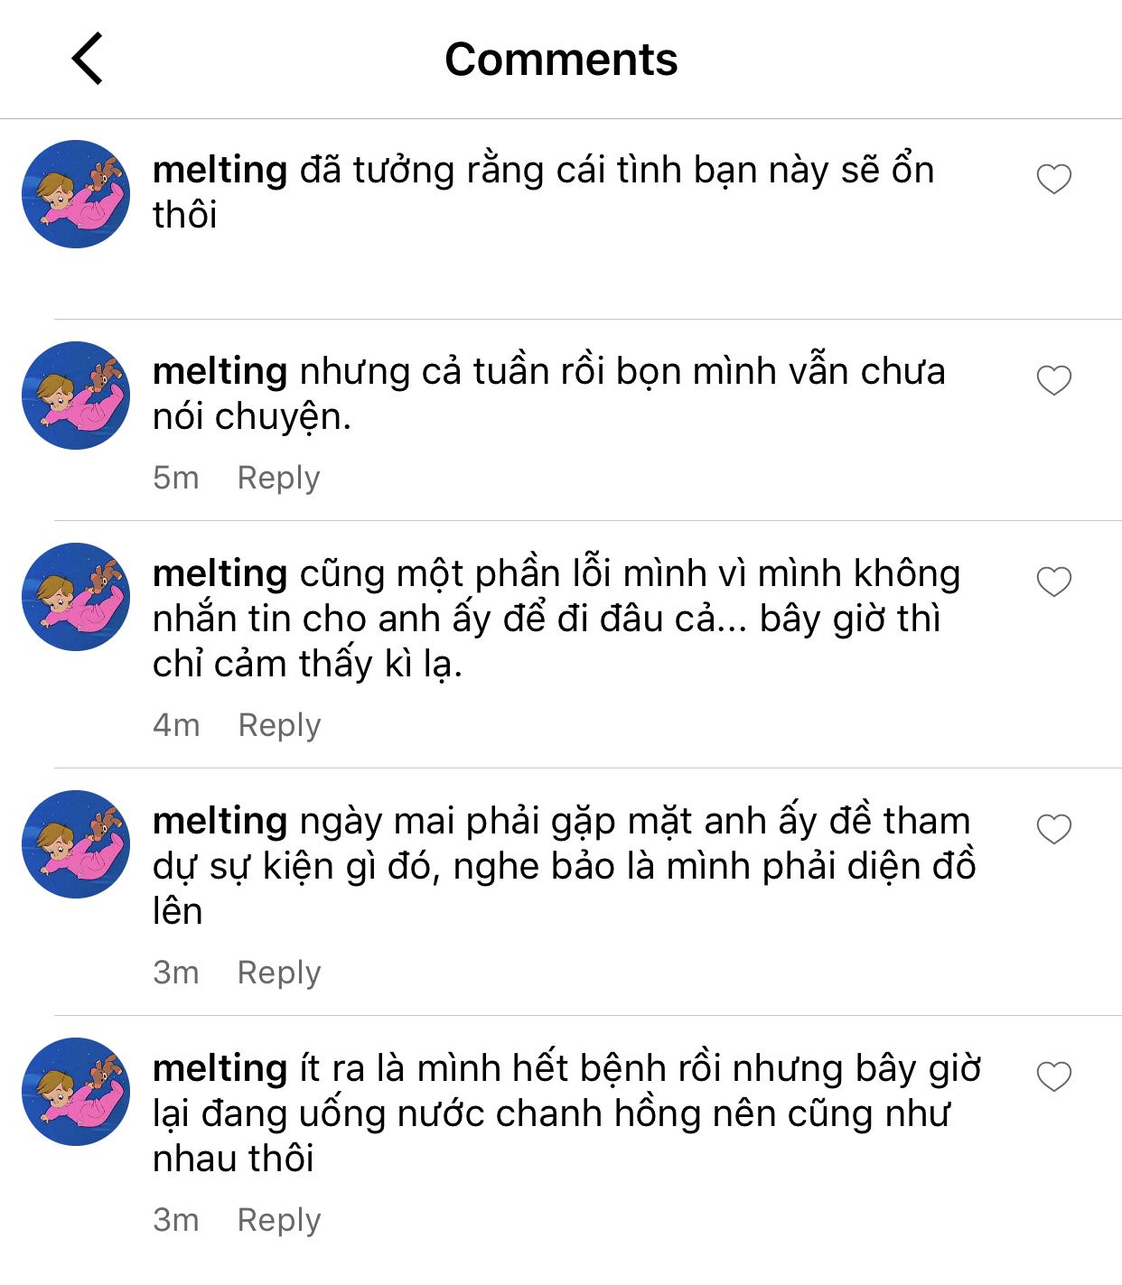This screenshot has width=1122, height=1285.
Task: Open melting's avatar on last comment
Action: click(76, 1092)
